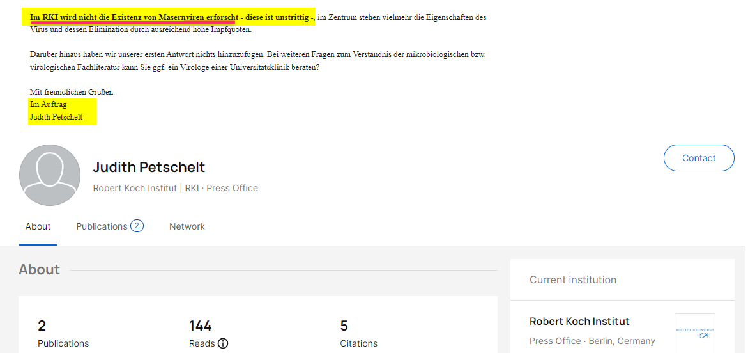Click the text Mit freundlichen Grüßen
Image resolution: width=748 pixels, height=353 pixels.
(72, 91)
